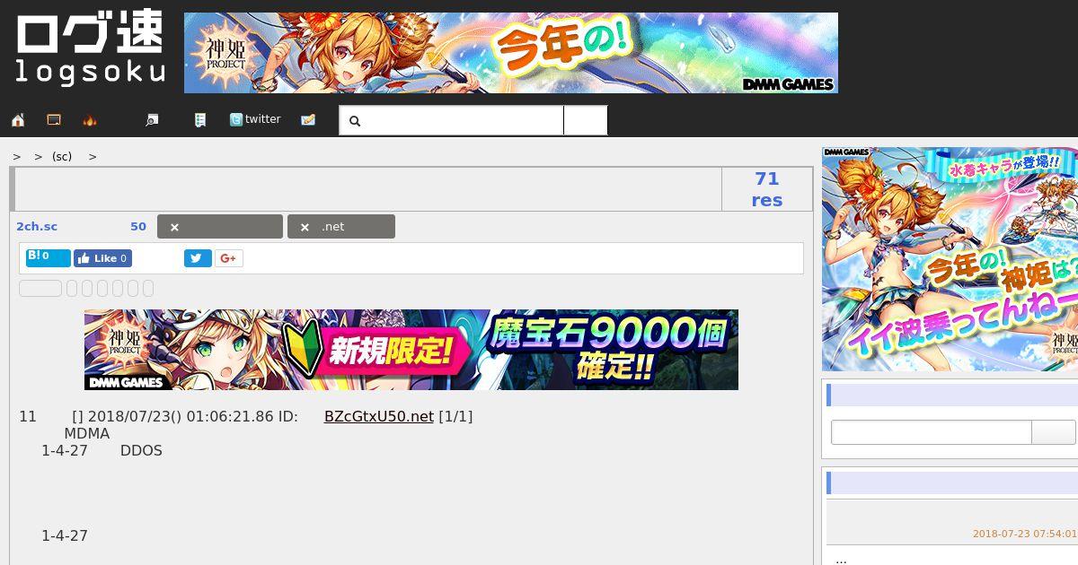The width and height of the screenshot is (1078, 565).
Task: Focus the top search input field
Action: (x=451, y=120)
